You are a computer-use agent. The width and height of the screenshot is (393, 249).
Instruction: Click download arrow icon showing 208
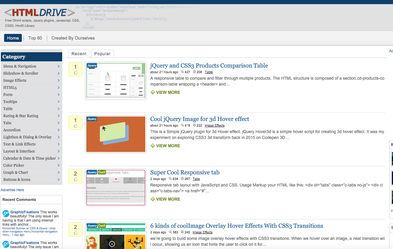[194, 72]
